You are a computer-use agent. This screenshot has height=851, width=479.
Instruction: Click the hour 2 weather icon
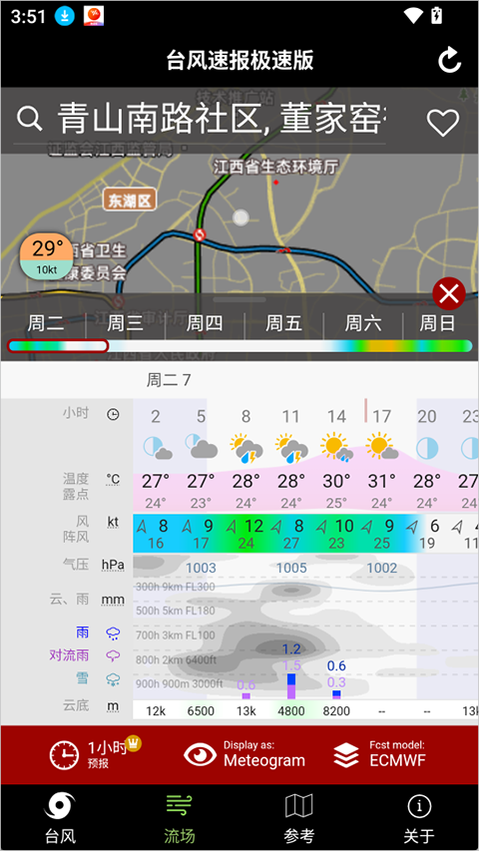158,449
